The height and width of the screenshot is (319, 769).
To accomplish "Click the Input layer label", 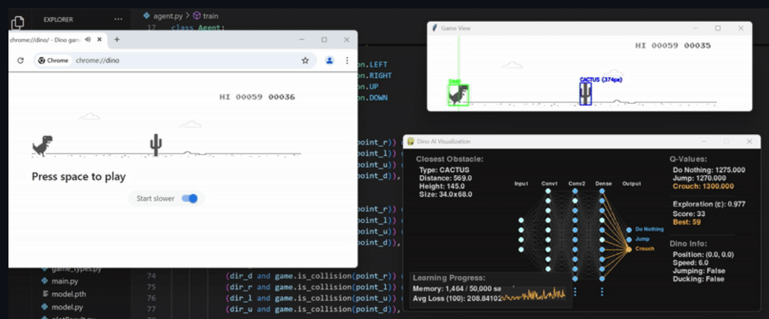I will coord(521,183).
